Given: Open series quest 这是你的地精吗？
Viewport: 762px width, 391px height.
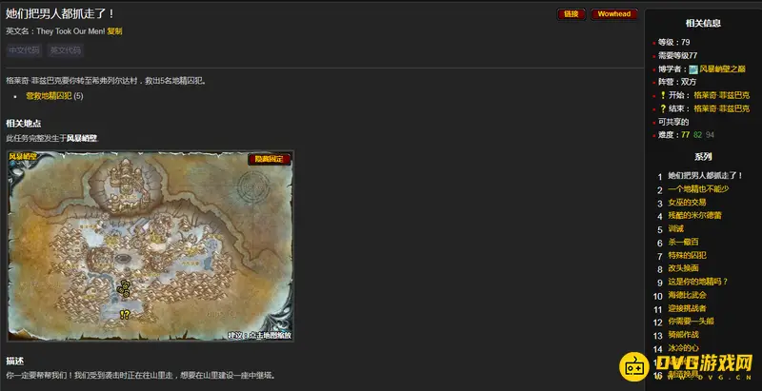Looking at the screenshot, I should pyautogui.click(x=698, y=282).
